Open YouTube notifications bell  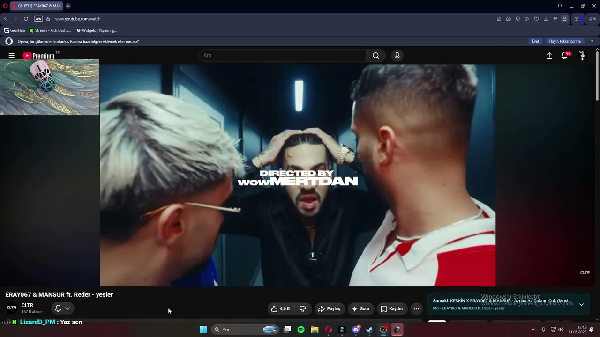coord(565,56)
